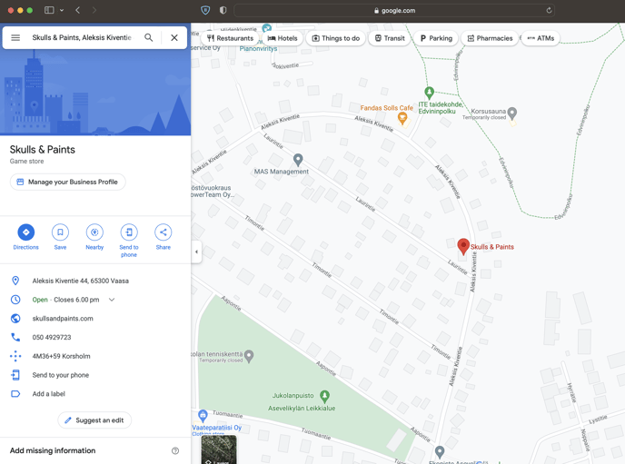Click plus code 4M36+59 Korsholm
Image resolution: width=625 pixels, height=464 pixels.
pos(62,356)
